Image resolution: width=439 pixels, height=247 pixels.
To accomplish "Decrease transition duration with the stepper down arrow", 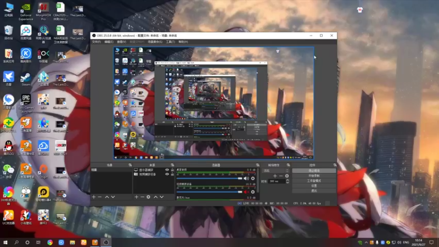I will [288, 183].
